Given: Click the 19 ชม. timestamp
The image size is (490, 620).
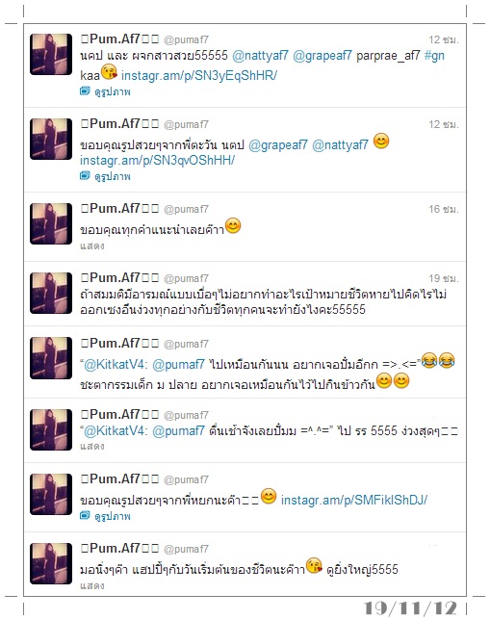Looking at the screenshot, I should 444,278.
